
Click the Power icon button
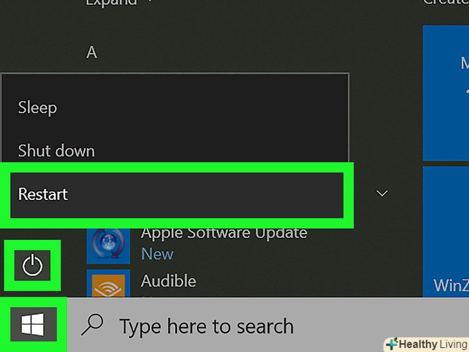[32, 265]
